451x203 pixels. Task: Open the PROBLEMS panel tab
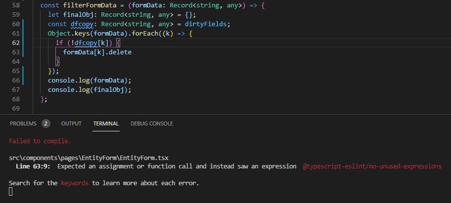(23, 123)
